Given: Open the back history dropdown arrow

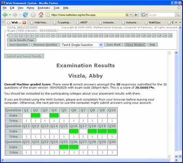Looking at the screenshot, I should [x=10, y=15].
